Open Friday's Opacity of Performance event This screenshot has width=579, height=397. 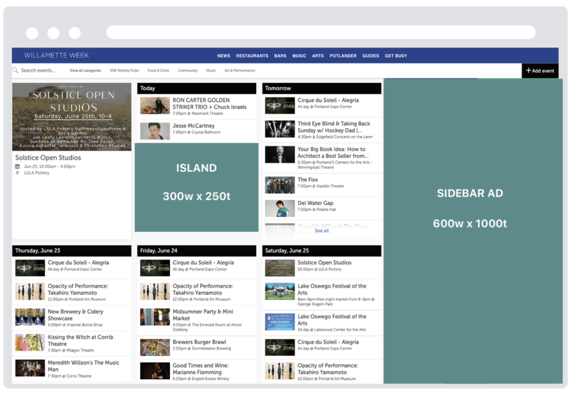click(203, 289)
